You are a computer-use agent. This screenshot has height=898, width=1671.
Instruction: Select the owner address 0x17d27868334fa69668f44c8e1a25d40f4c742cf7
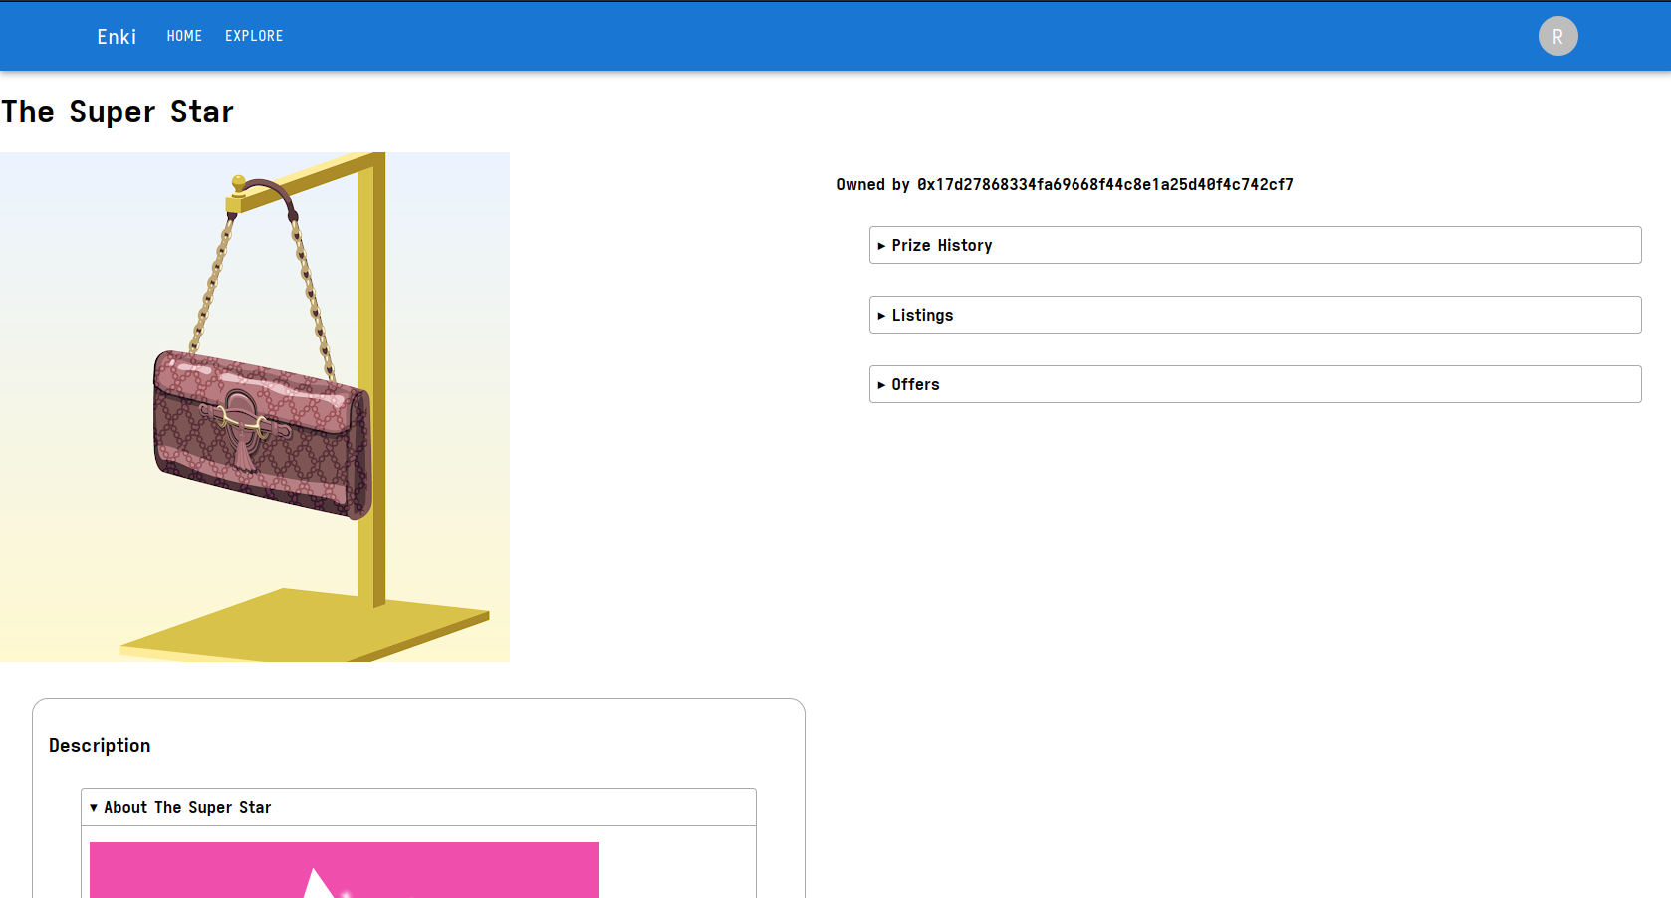(1104, 184)
